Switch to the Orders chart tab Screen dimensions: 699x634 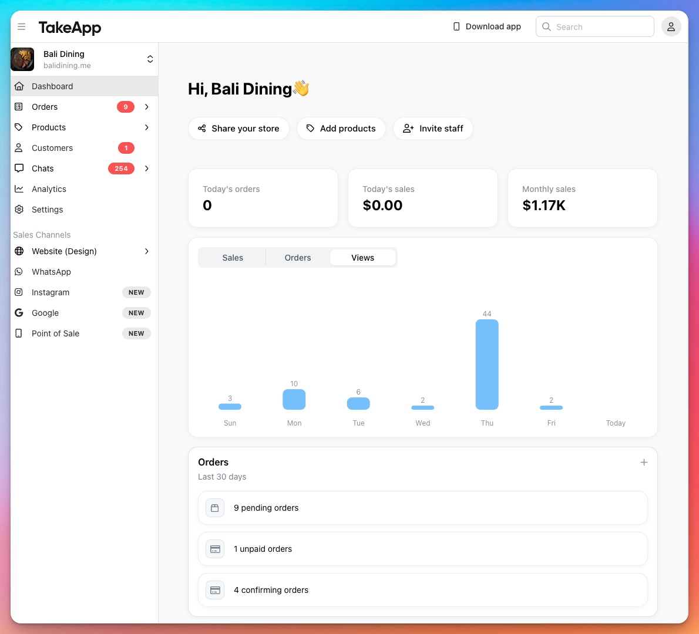point(298,258)
